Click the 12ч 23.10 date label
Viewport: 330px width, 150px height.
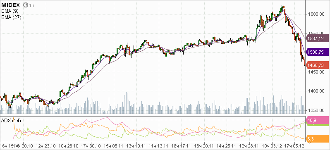(x=46, y=146)
